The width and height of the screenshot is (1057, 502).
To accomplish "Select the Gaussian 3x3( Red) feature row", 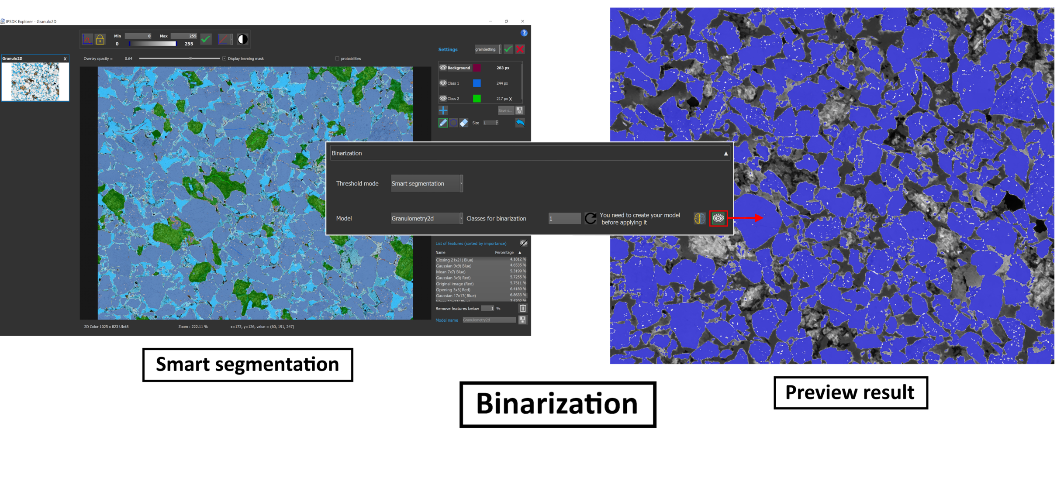I will [481, 278].
